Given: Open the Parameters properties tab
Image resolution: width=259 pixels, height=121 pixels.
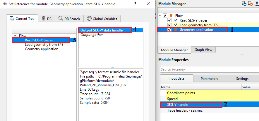Looking at the screenshot, I should (209, 78).
